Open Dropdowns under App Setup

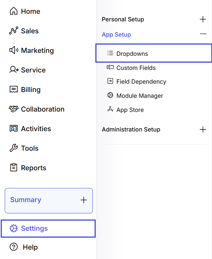point(154,53)
